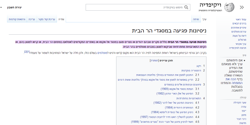Open כיכר העיר sidebar link
250x125 pixels.
click(x=241, y=119)
